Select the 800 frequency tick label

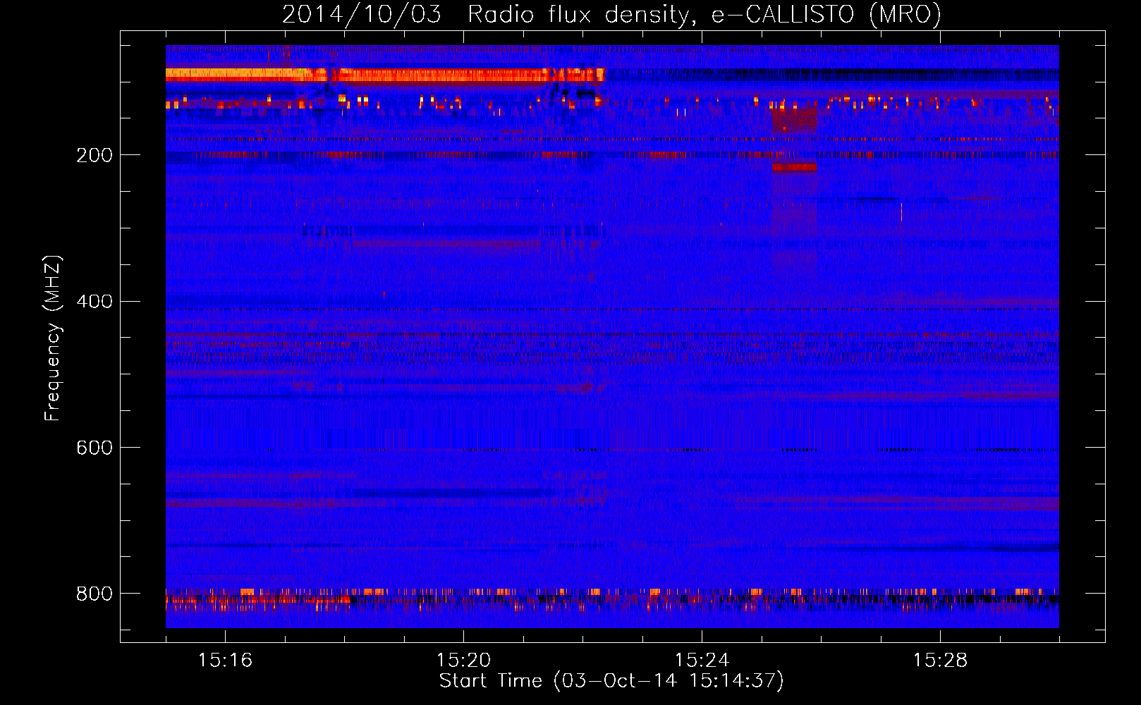click(x=94, y=594)
